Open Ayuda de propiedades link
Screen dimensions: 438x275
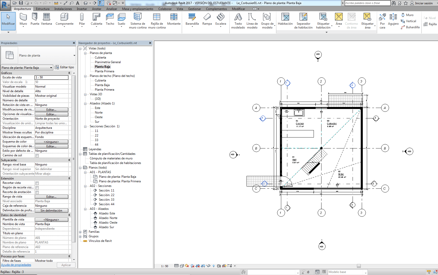(16, 265)
